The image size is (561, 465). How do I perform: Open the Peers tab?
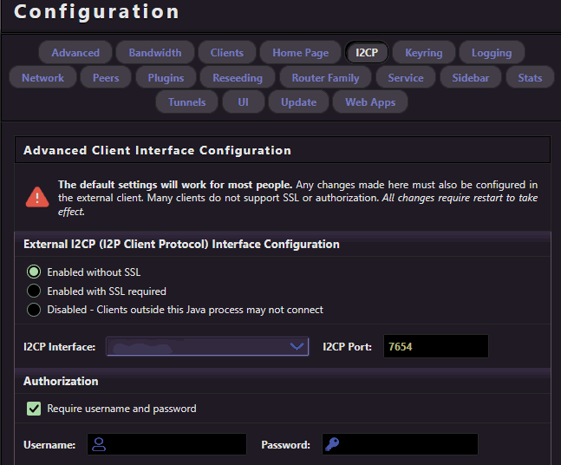[106, 78]
